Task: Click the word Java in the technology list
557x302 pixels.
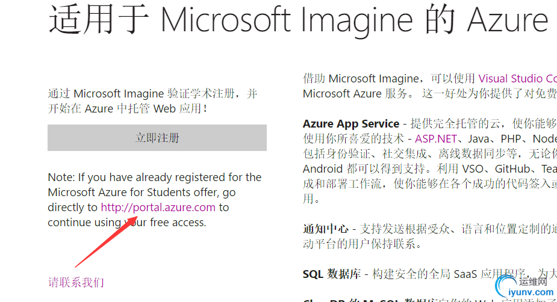Action: click(478, 138)
